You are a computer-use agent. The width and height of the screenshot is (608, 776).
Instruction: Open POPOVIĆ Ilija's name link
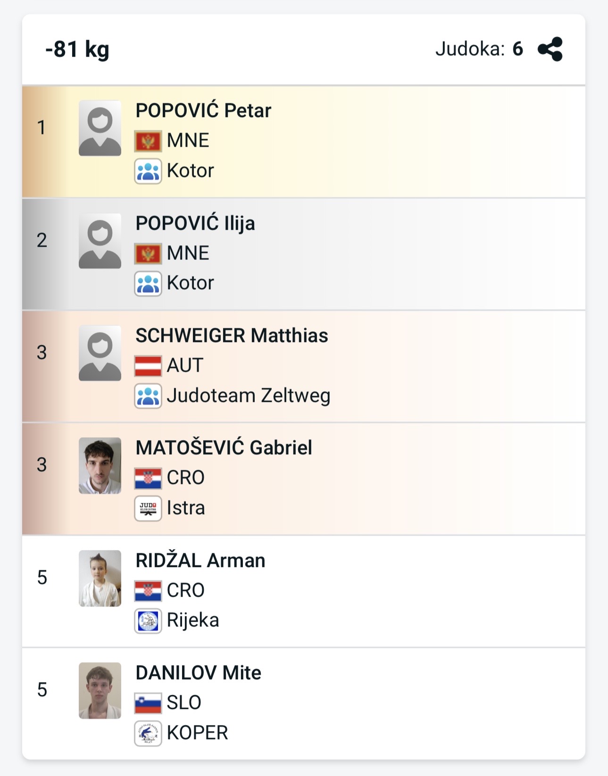[195, 223]
